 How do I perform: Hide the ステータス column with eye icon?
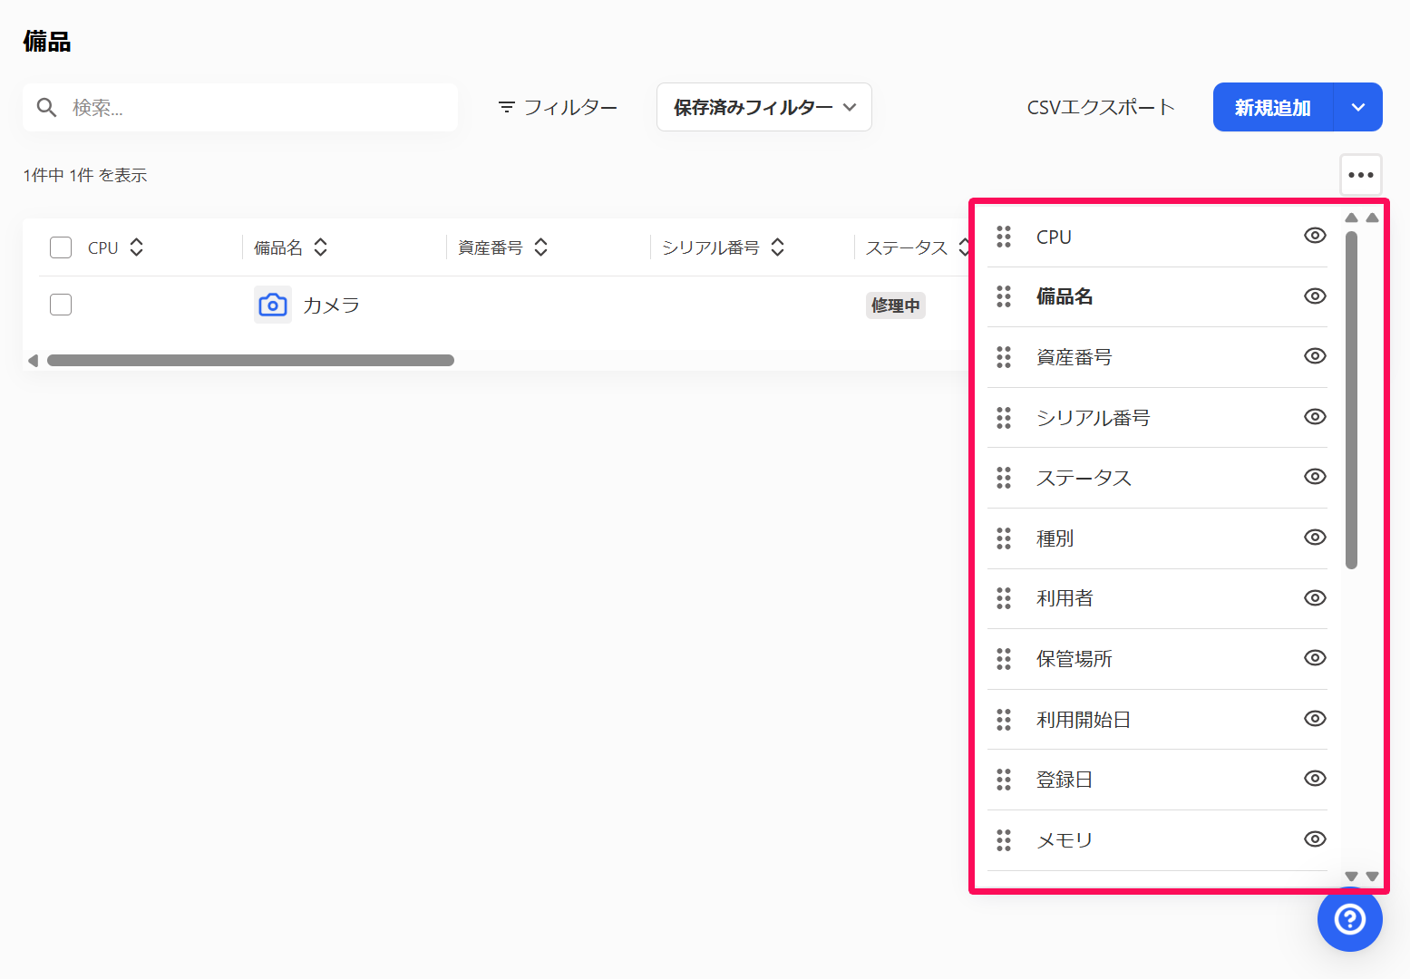coord(1315,477)
